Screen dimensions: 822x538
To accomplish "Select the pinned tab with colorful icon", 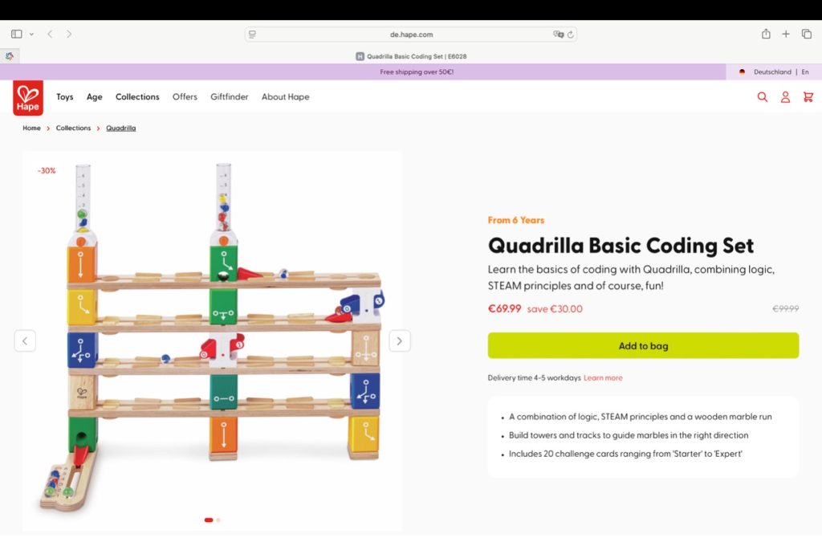I will (10, 56).
